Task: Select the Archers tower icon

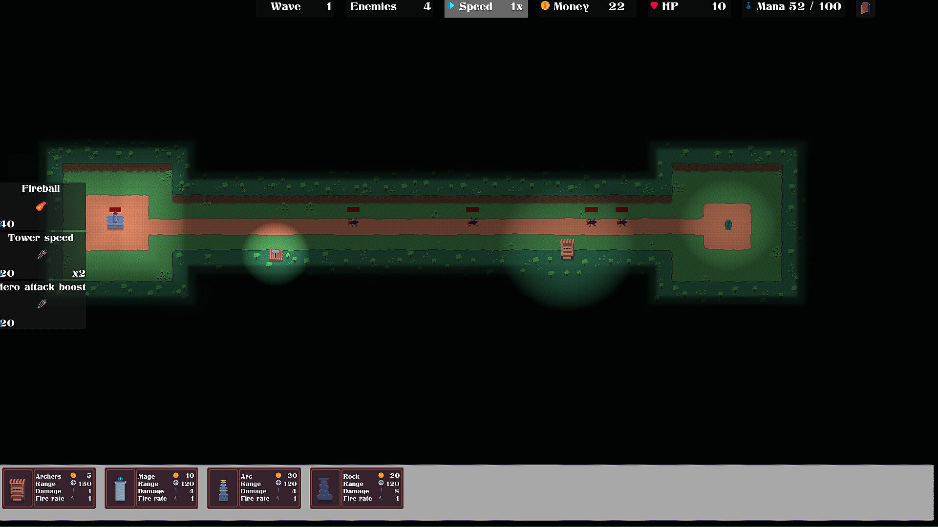Action: pyautogui.click(x=18, y=488)
